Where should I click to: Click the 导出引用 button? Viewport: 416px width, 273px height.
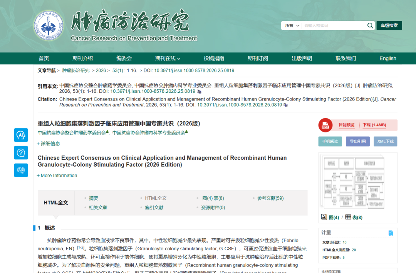pyautogui.click(x=357, y=141)
